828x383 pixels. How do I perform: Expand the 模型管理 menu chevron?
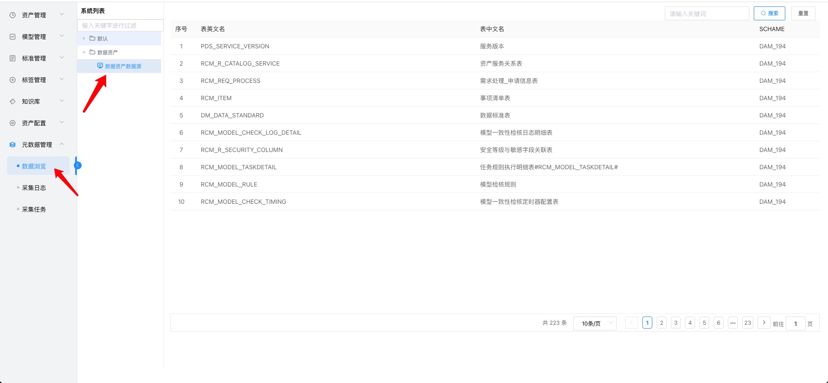[x=62, y=36]
